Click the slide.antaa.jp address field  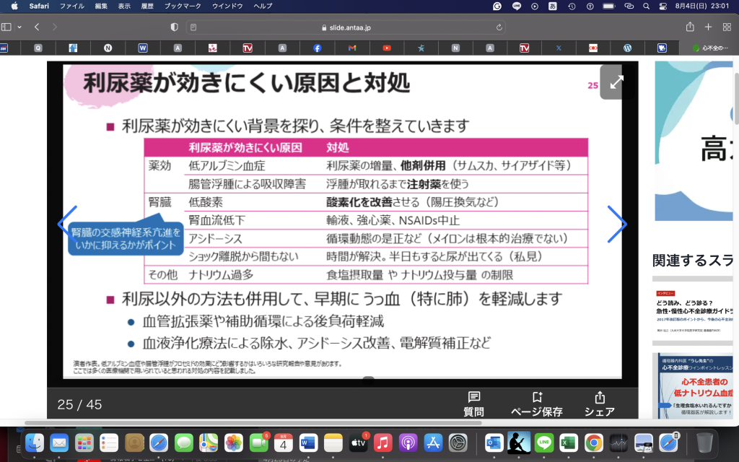[345, 27]
